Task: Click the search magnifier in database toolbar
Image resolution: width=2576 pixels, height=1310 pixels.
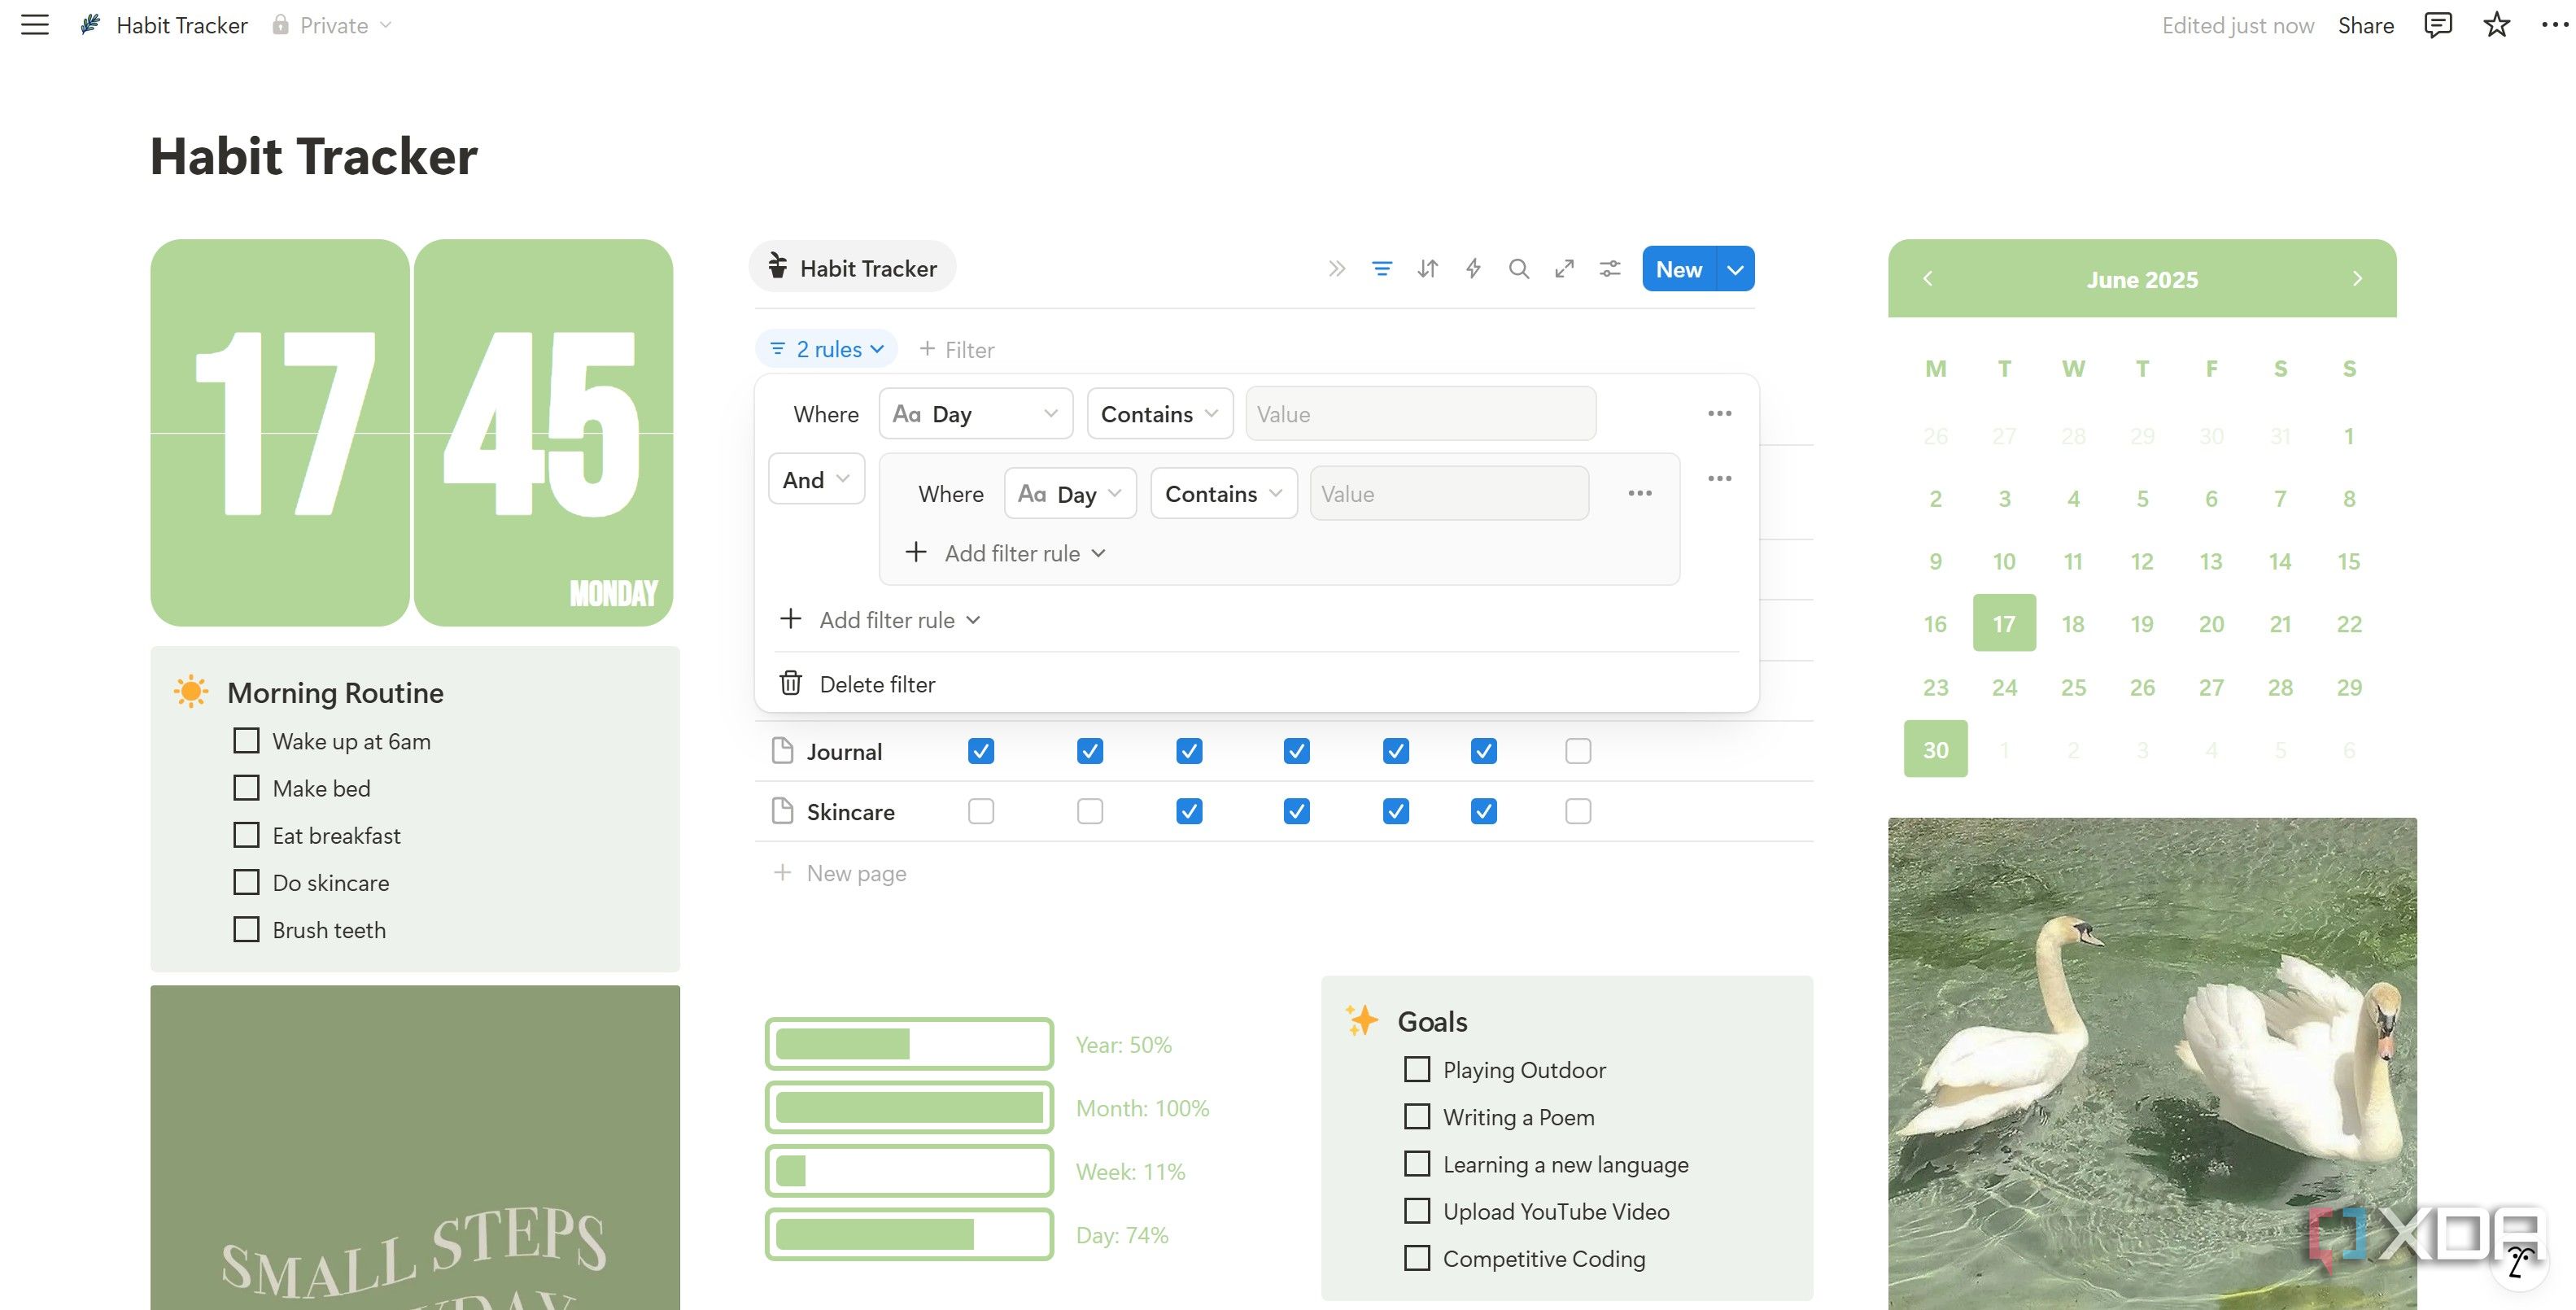Action: 1519,268
